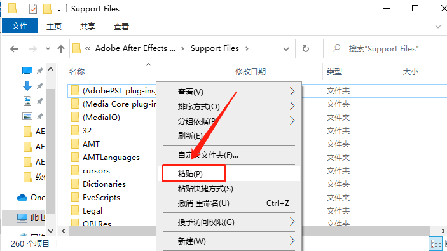Open the Downloads quick access item

point(27,86)
